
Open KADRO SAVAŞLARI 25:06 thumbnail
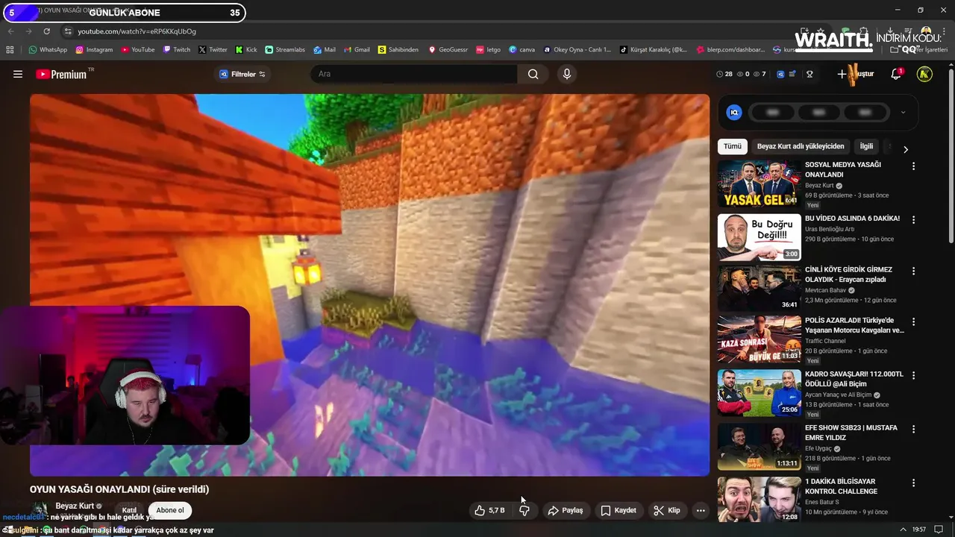click(x=759, y=392)
